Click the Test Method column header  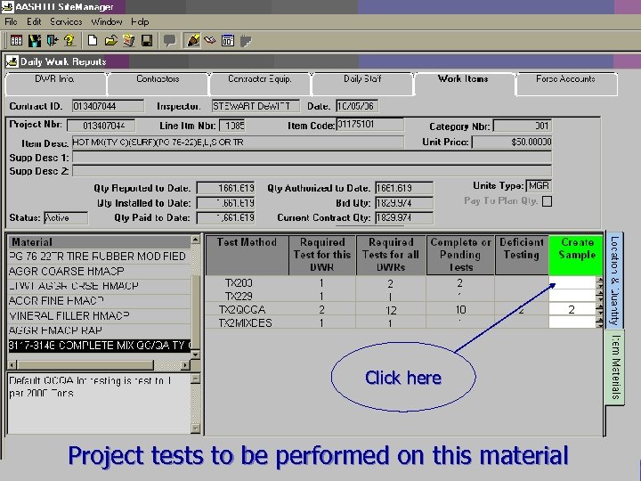click(x=247, y=255)
